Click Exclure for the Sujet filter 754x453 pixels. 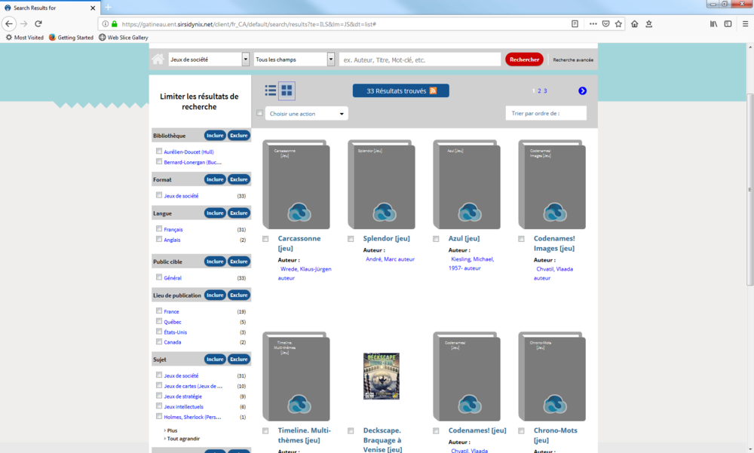pos(239,360)
